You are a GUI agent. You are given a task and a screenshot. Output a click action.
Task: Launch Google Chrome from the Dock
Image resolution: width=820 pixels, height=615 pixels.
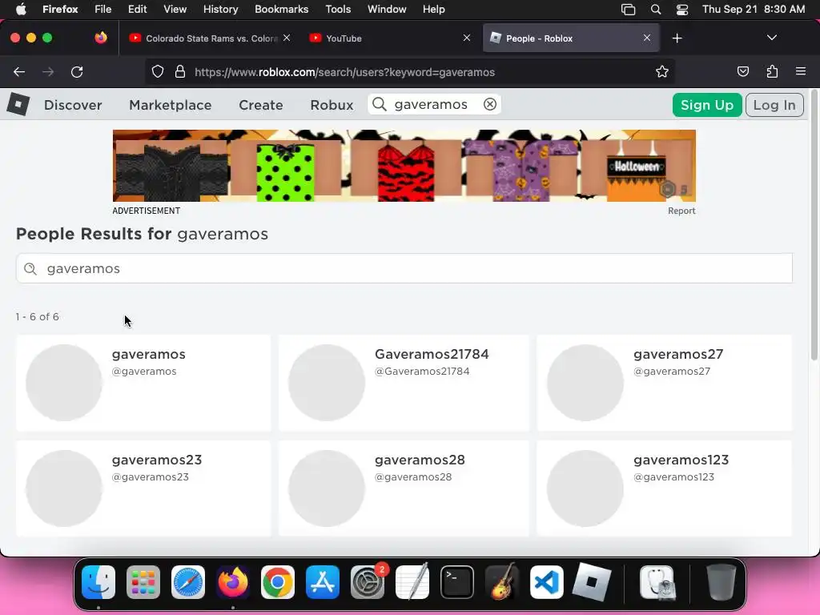(278, 582)
